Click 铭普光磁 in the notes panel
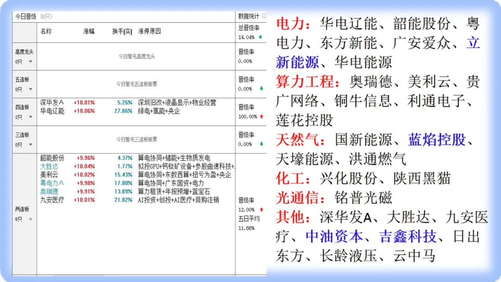The image size is (501, 282). click(363, 198)
